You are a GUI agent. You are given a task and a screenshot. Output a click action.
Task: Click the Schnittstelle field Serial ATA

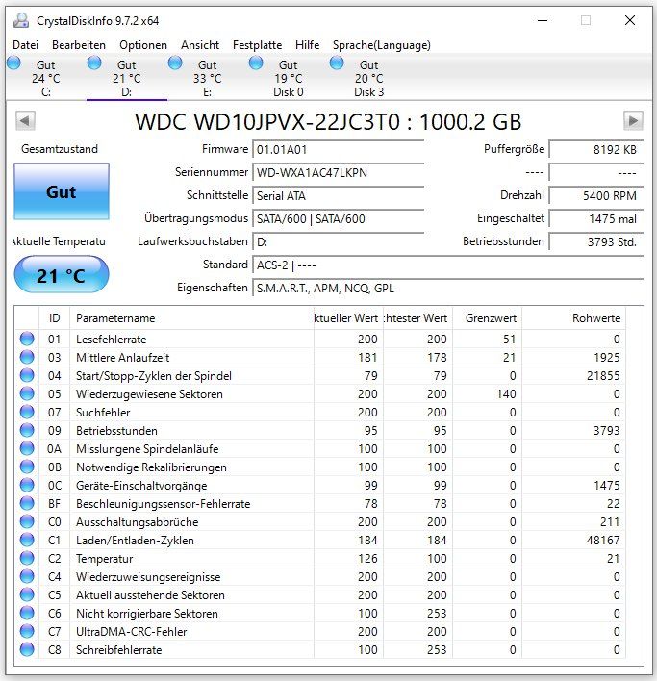point(339,196)
